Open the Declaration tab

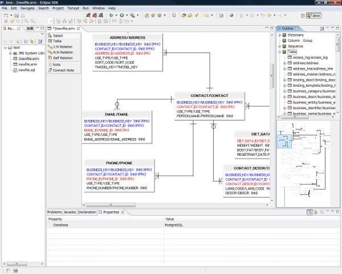pyautogui.click(x=87, y=212)
